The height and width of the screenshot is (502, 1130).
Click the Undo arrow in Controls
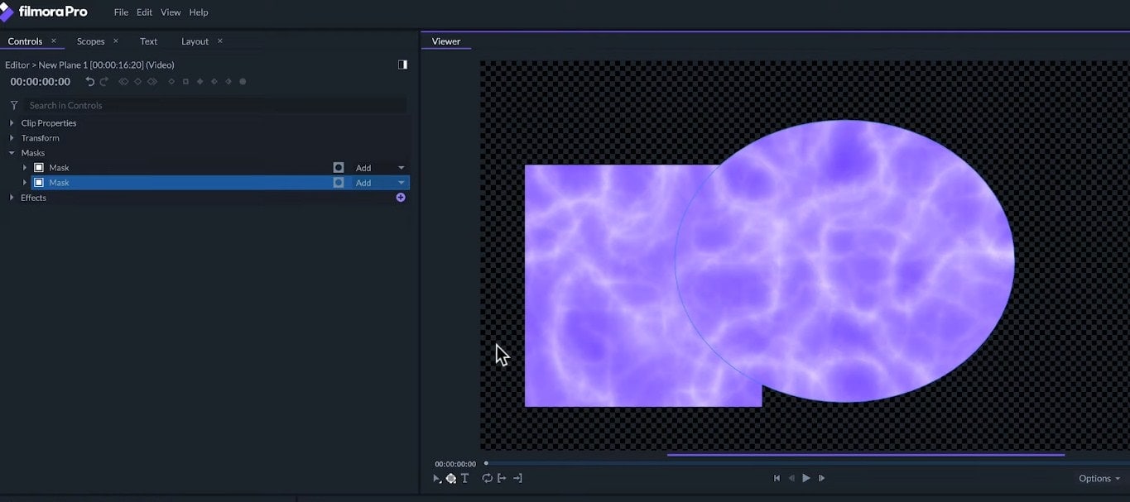pyautogui.click(x=90, y=82)
